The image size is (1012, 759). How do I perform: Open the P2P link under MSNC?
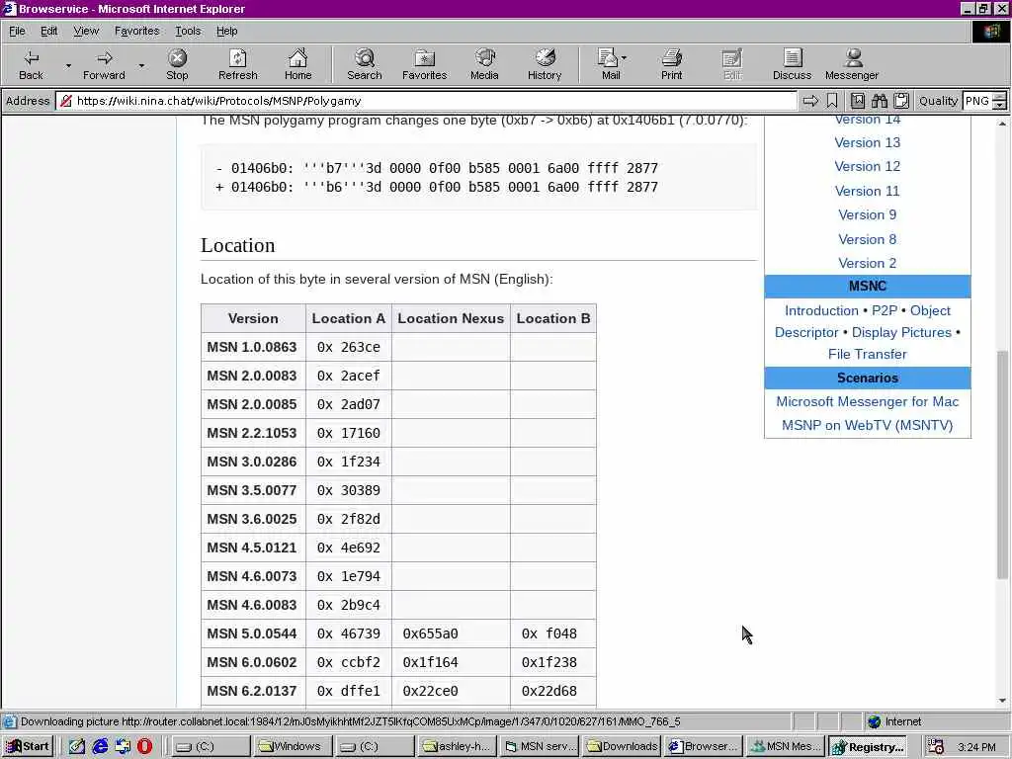coord(885,310)
